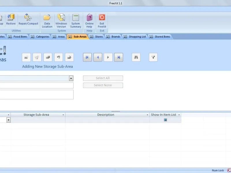Toggle the Show In Item List checkbox
This screenshot has width=231, height=173.
pyautogui.click(x=165, y=120)
